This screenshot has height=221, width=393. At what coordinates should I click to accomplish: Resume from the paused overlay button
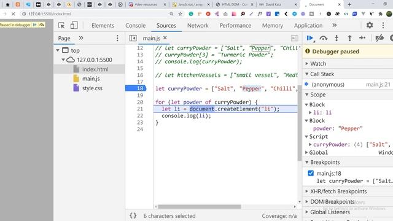pyautogui.click(x=35, y=25)
